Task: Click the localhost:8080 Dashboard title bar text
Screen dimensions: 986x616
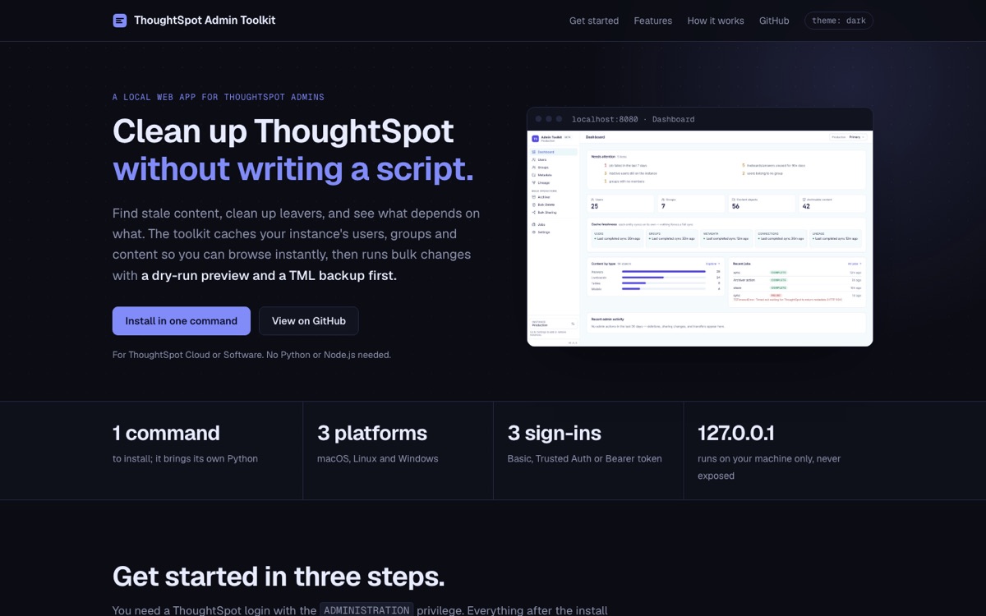Action: coord(633,119)
